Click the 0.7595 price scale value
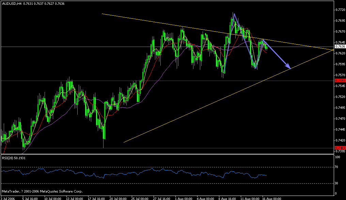 [x=340, y=64]
